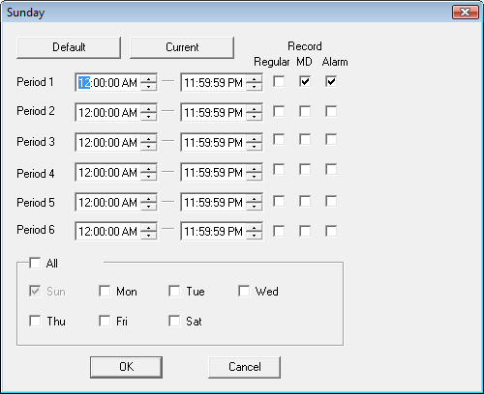The width and height of the screenshot is (484, 394).
Task: Check the All days checkbox
Action: tap(35, 263)
